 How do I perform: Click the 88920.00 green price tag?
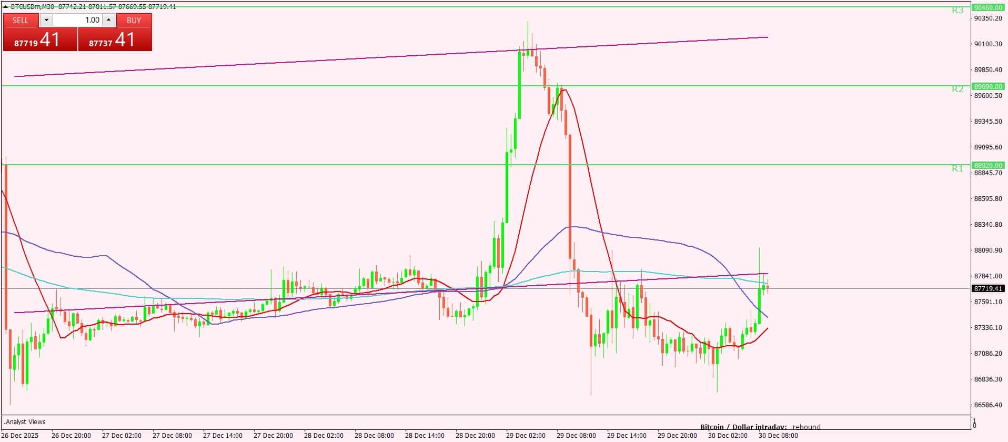(x=988, y=165)
